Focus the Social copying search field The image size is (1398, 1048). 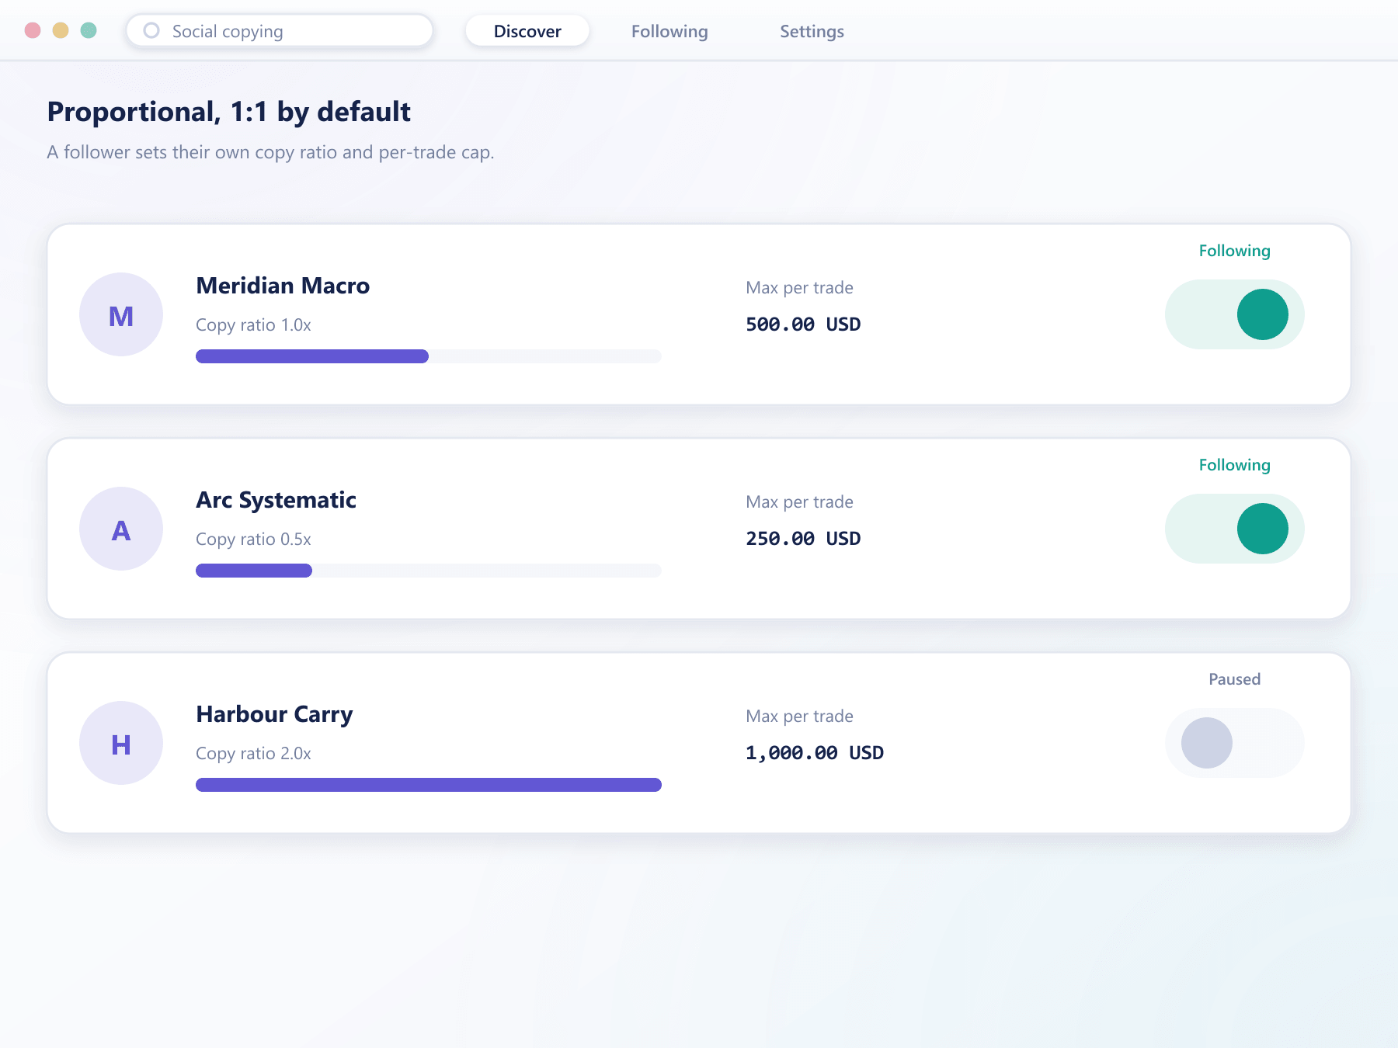(x=280, y=31)
